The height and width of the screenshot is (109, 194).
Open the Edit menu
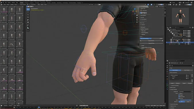click(6, 3)
